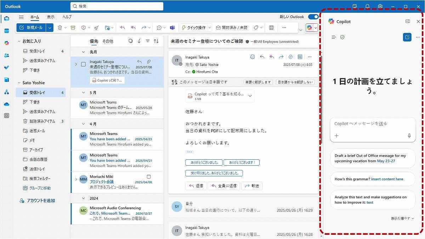Select Copilot prompt about Out of Office message
425x239 pixels.
(373, 158)
